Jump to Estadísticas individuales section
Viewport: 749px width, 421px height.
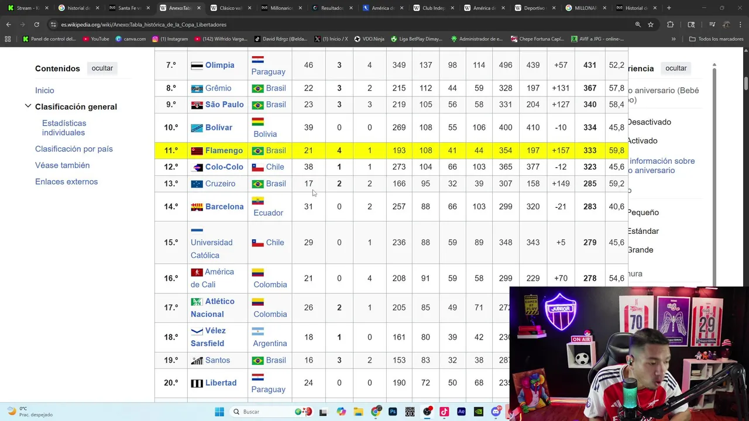tap(64, 127)
